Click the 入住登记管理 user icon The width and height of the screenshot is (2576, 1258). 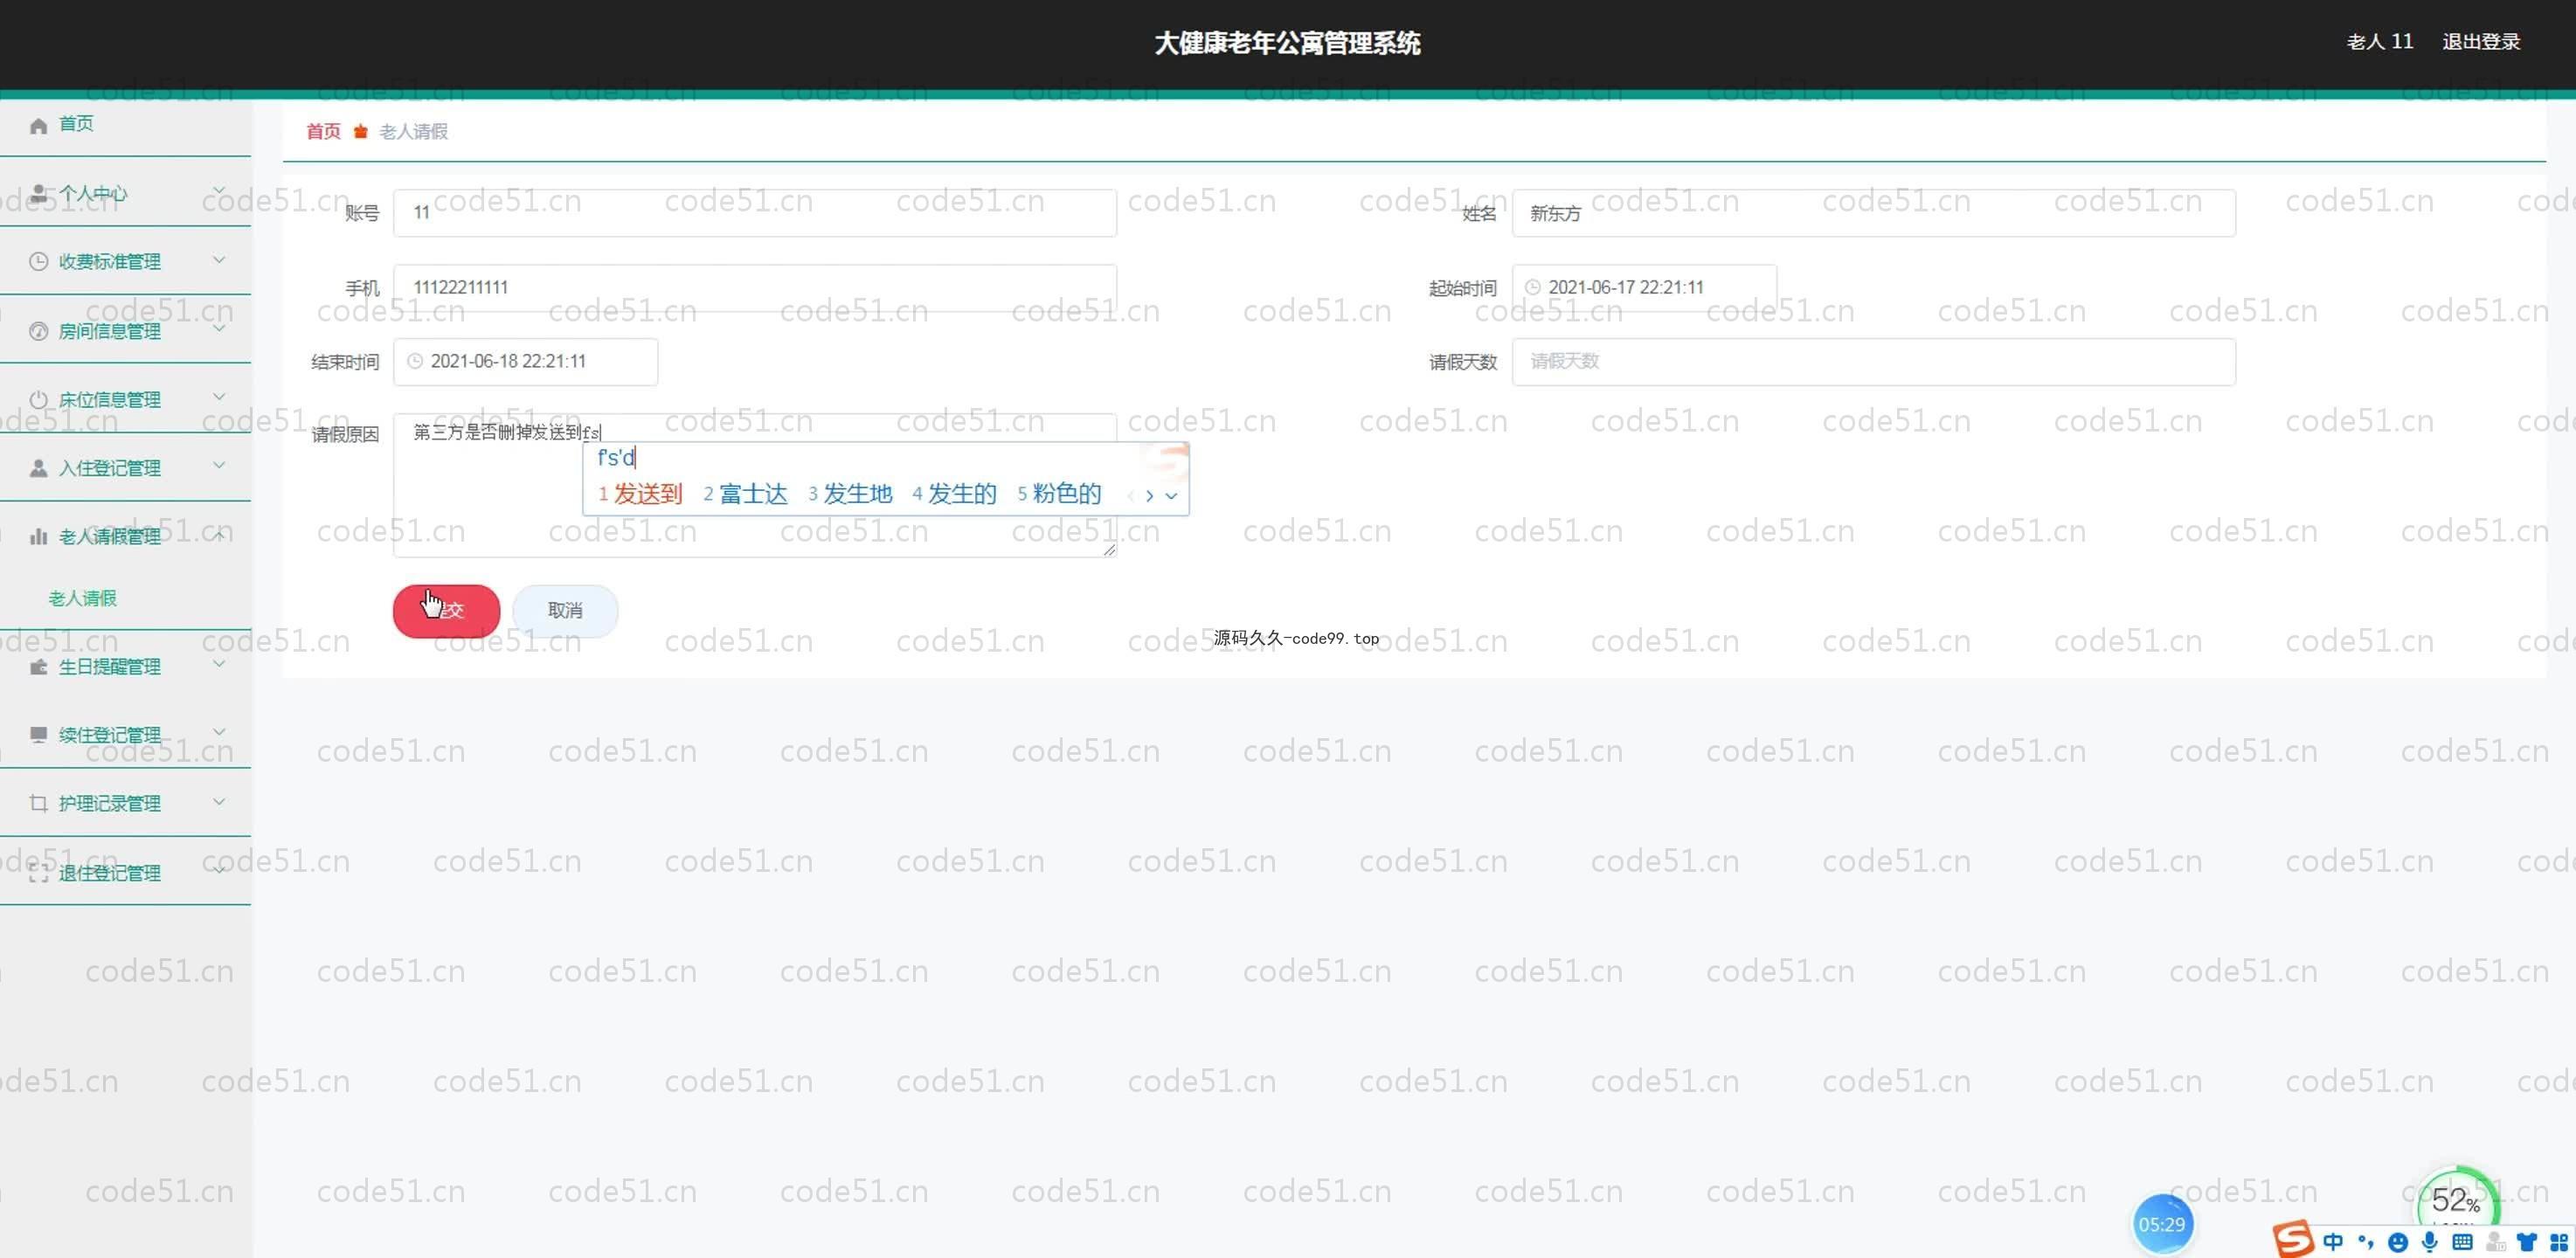point(38,468)
